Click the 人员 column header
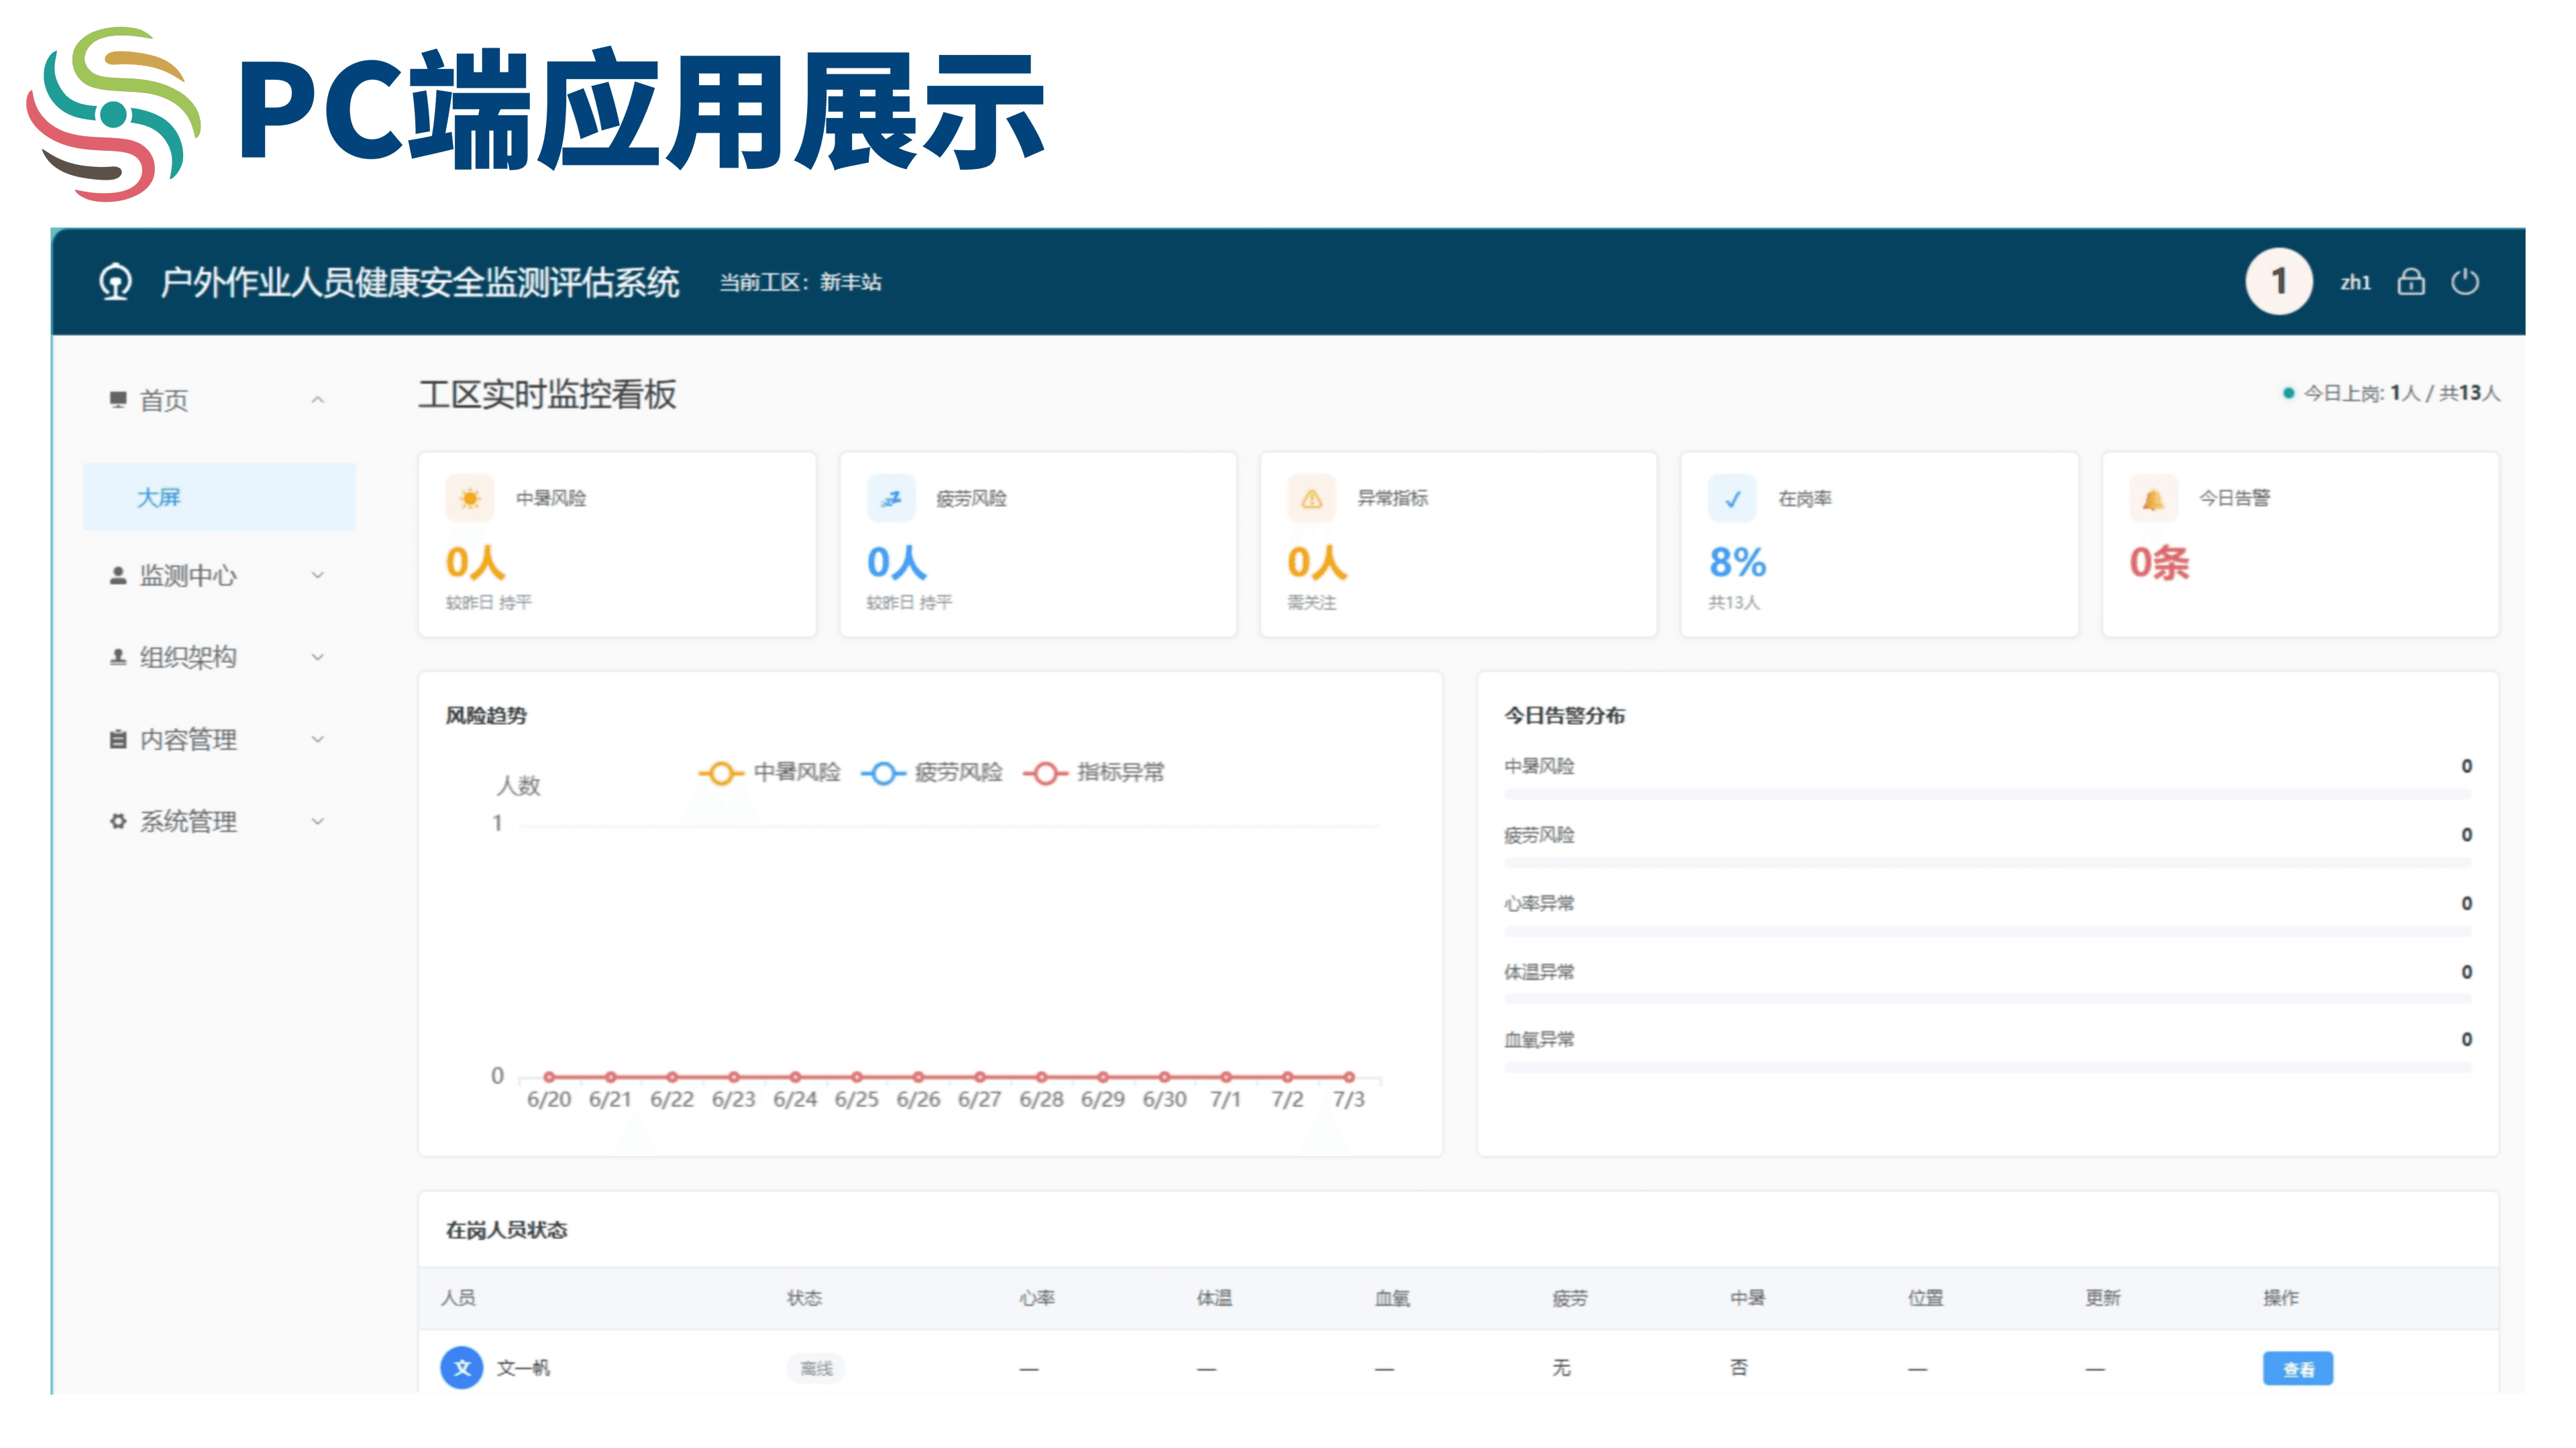2576x1448 pixels. [459, 1298]
